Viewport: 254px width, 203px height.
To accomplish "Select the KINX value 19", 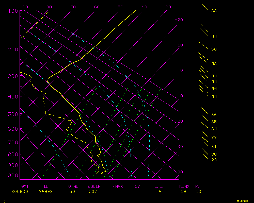I will pyautogui.click(x=183, y=192).
